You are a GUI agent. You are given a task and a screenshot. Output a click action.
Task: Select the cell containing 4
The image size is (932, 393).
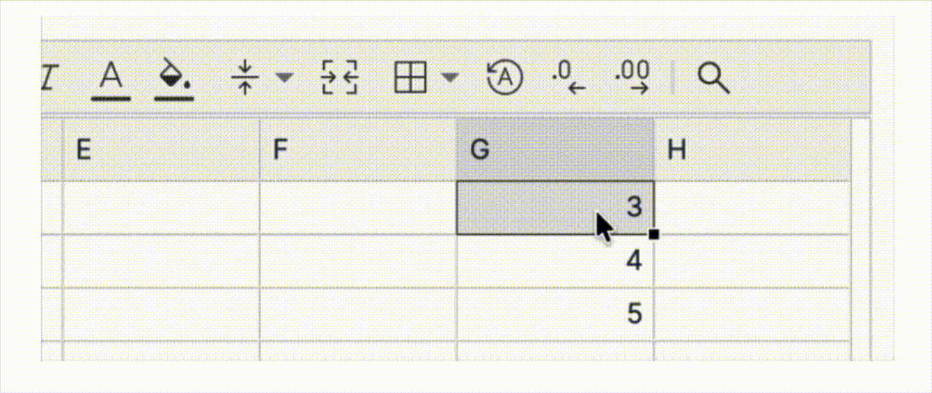(x=554, y=261)
